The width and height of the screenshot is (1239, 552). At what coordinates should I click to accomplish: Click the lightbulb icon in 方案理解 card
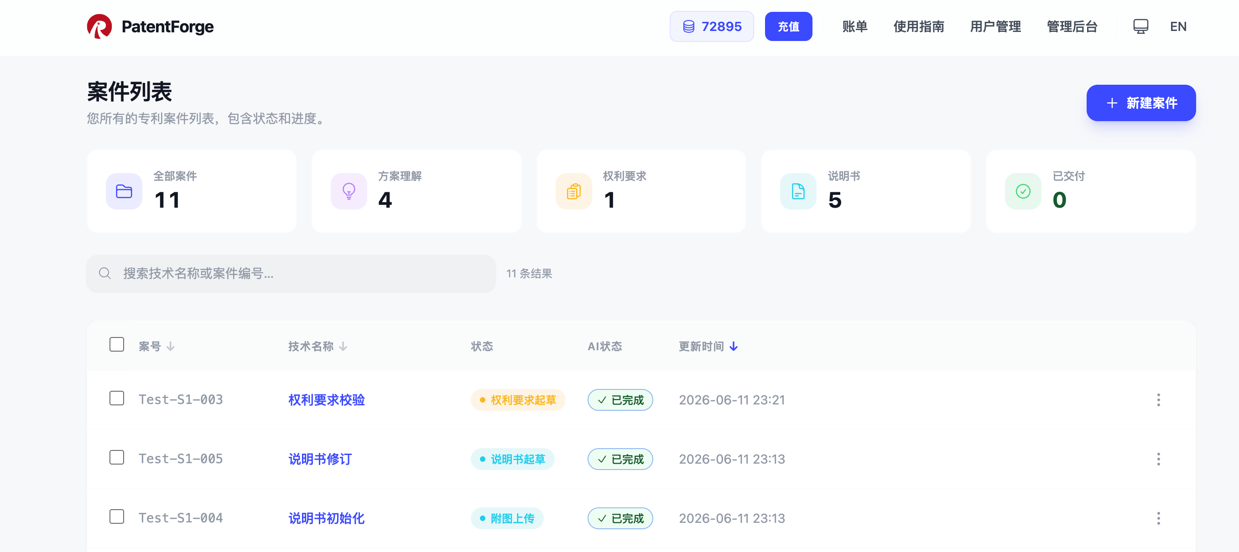tap(349, 192)
